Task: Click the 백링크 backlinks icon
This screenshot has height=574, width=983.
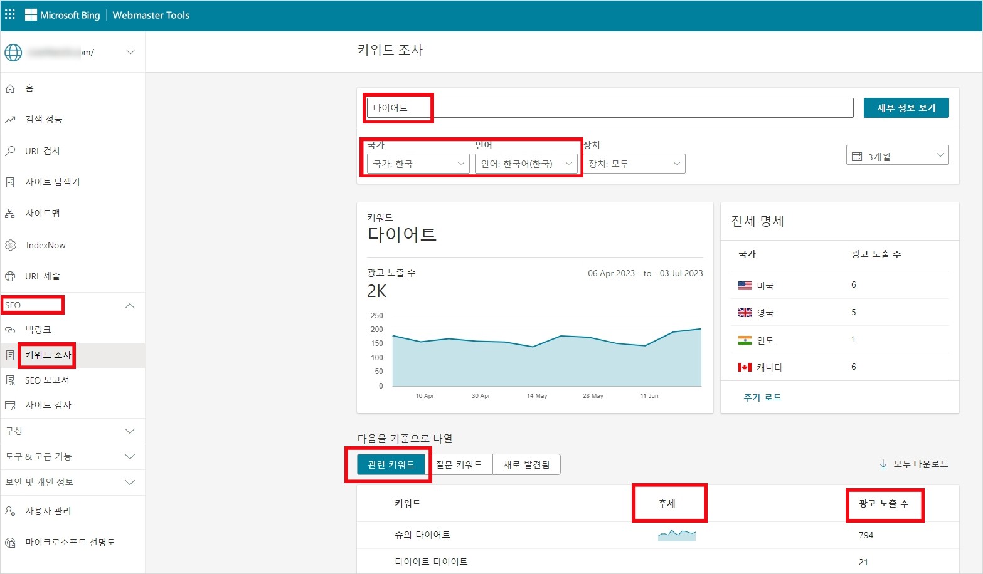Action: (10, 329)
